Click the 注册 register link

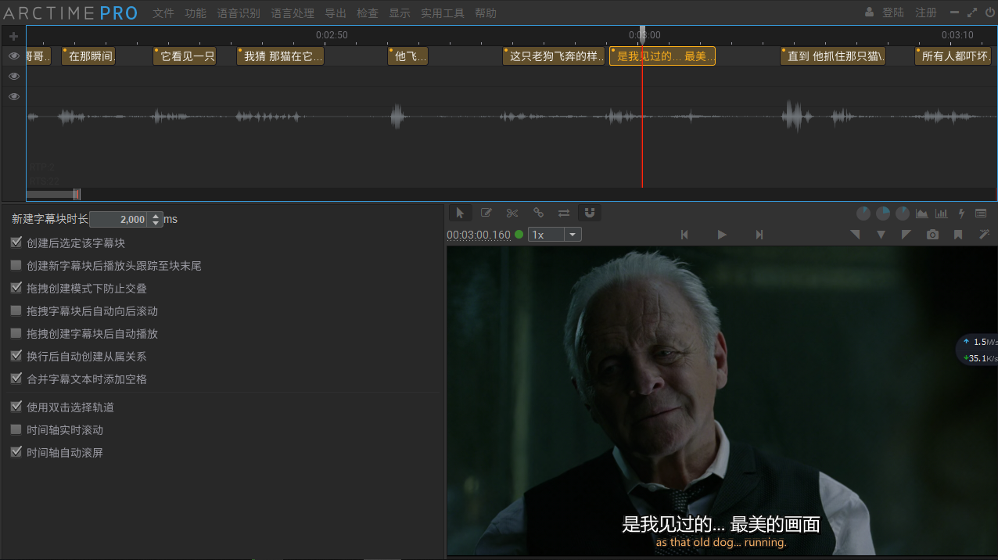926,13
